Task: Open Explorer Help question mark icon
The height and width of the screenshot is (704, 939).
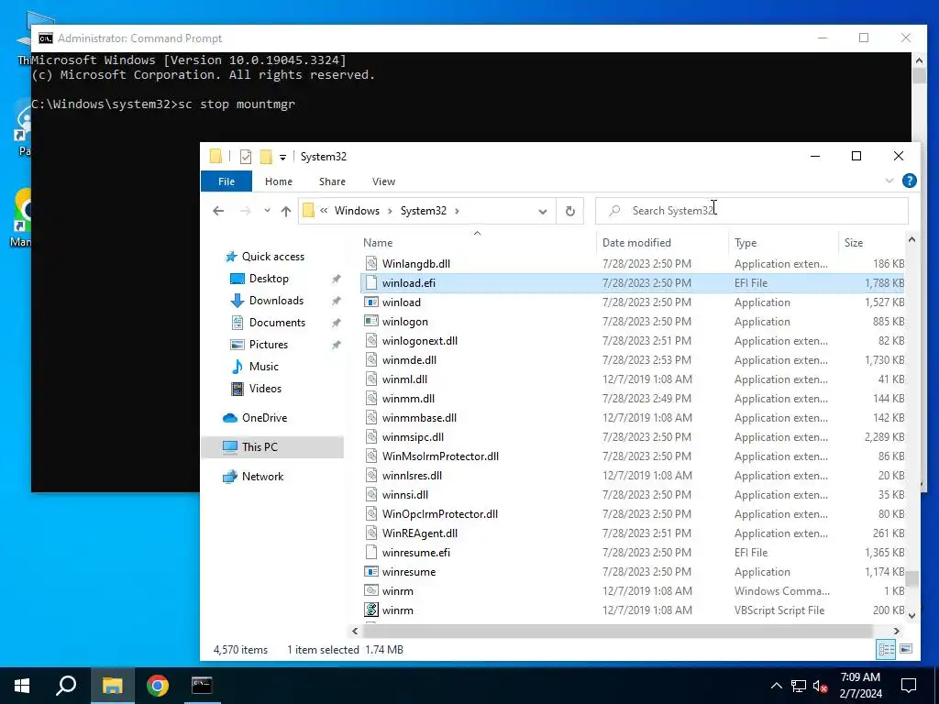Action: 909,181
